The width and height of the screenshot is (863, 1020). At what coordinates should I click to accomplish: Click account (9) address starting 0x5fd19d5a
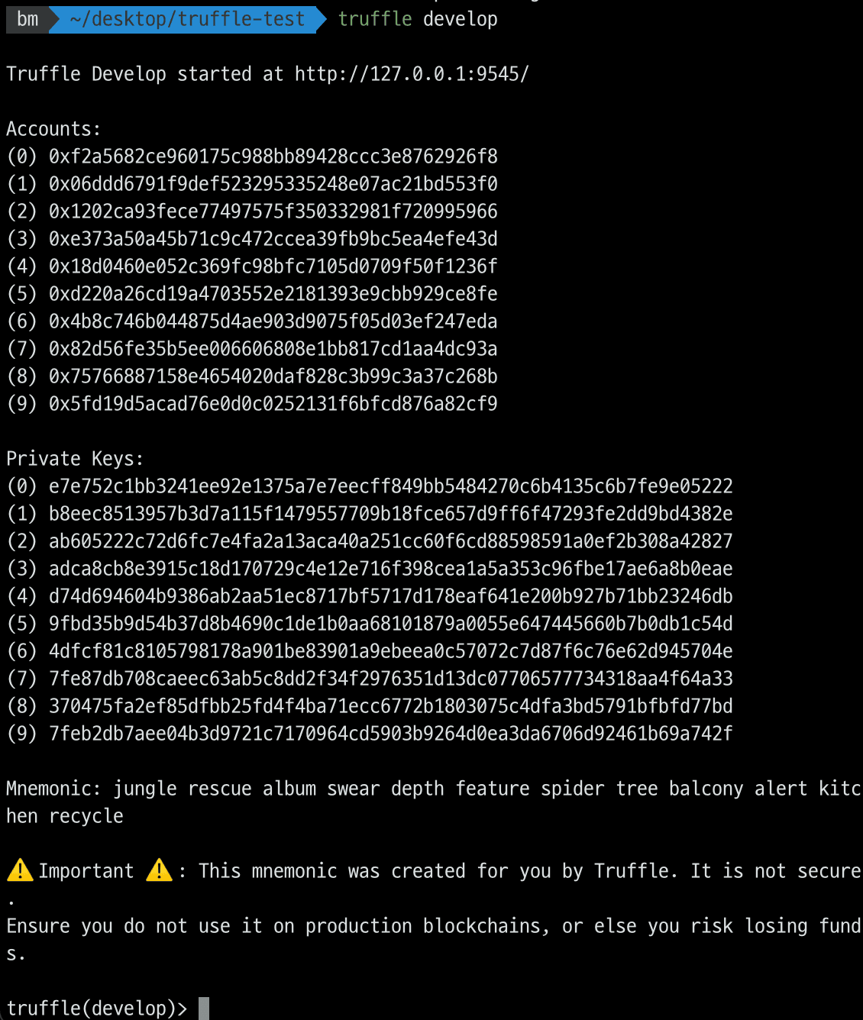pyautogui.click(x=273, y=404)
